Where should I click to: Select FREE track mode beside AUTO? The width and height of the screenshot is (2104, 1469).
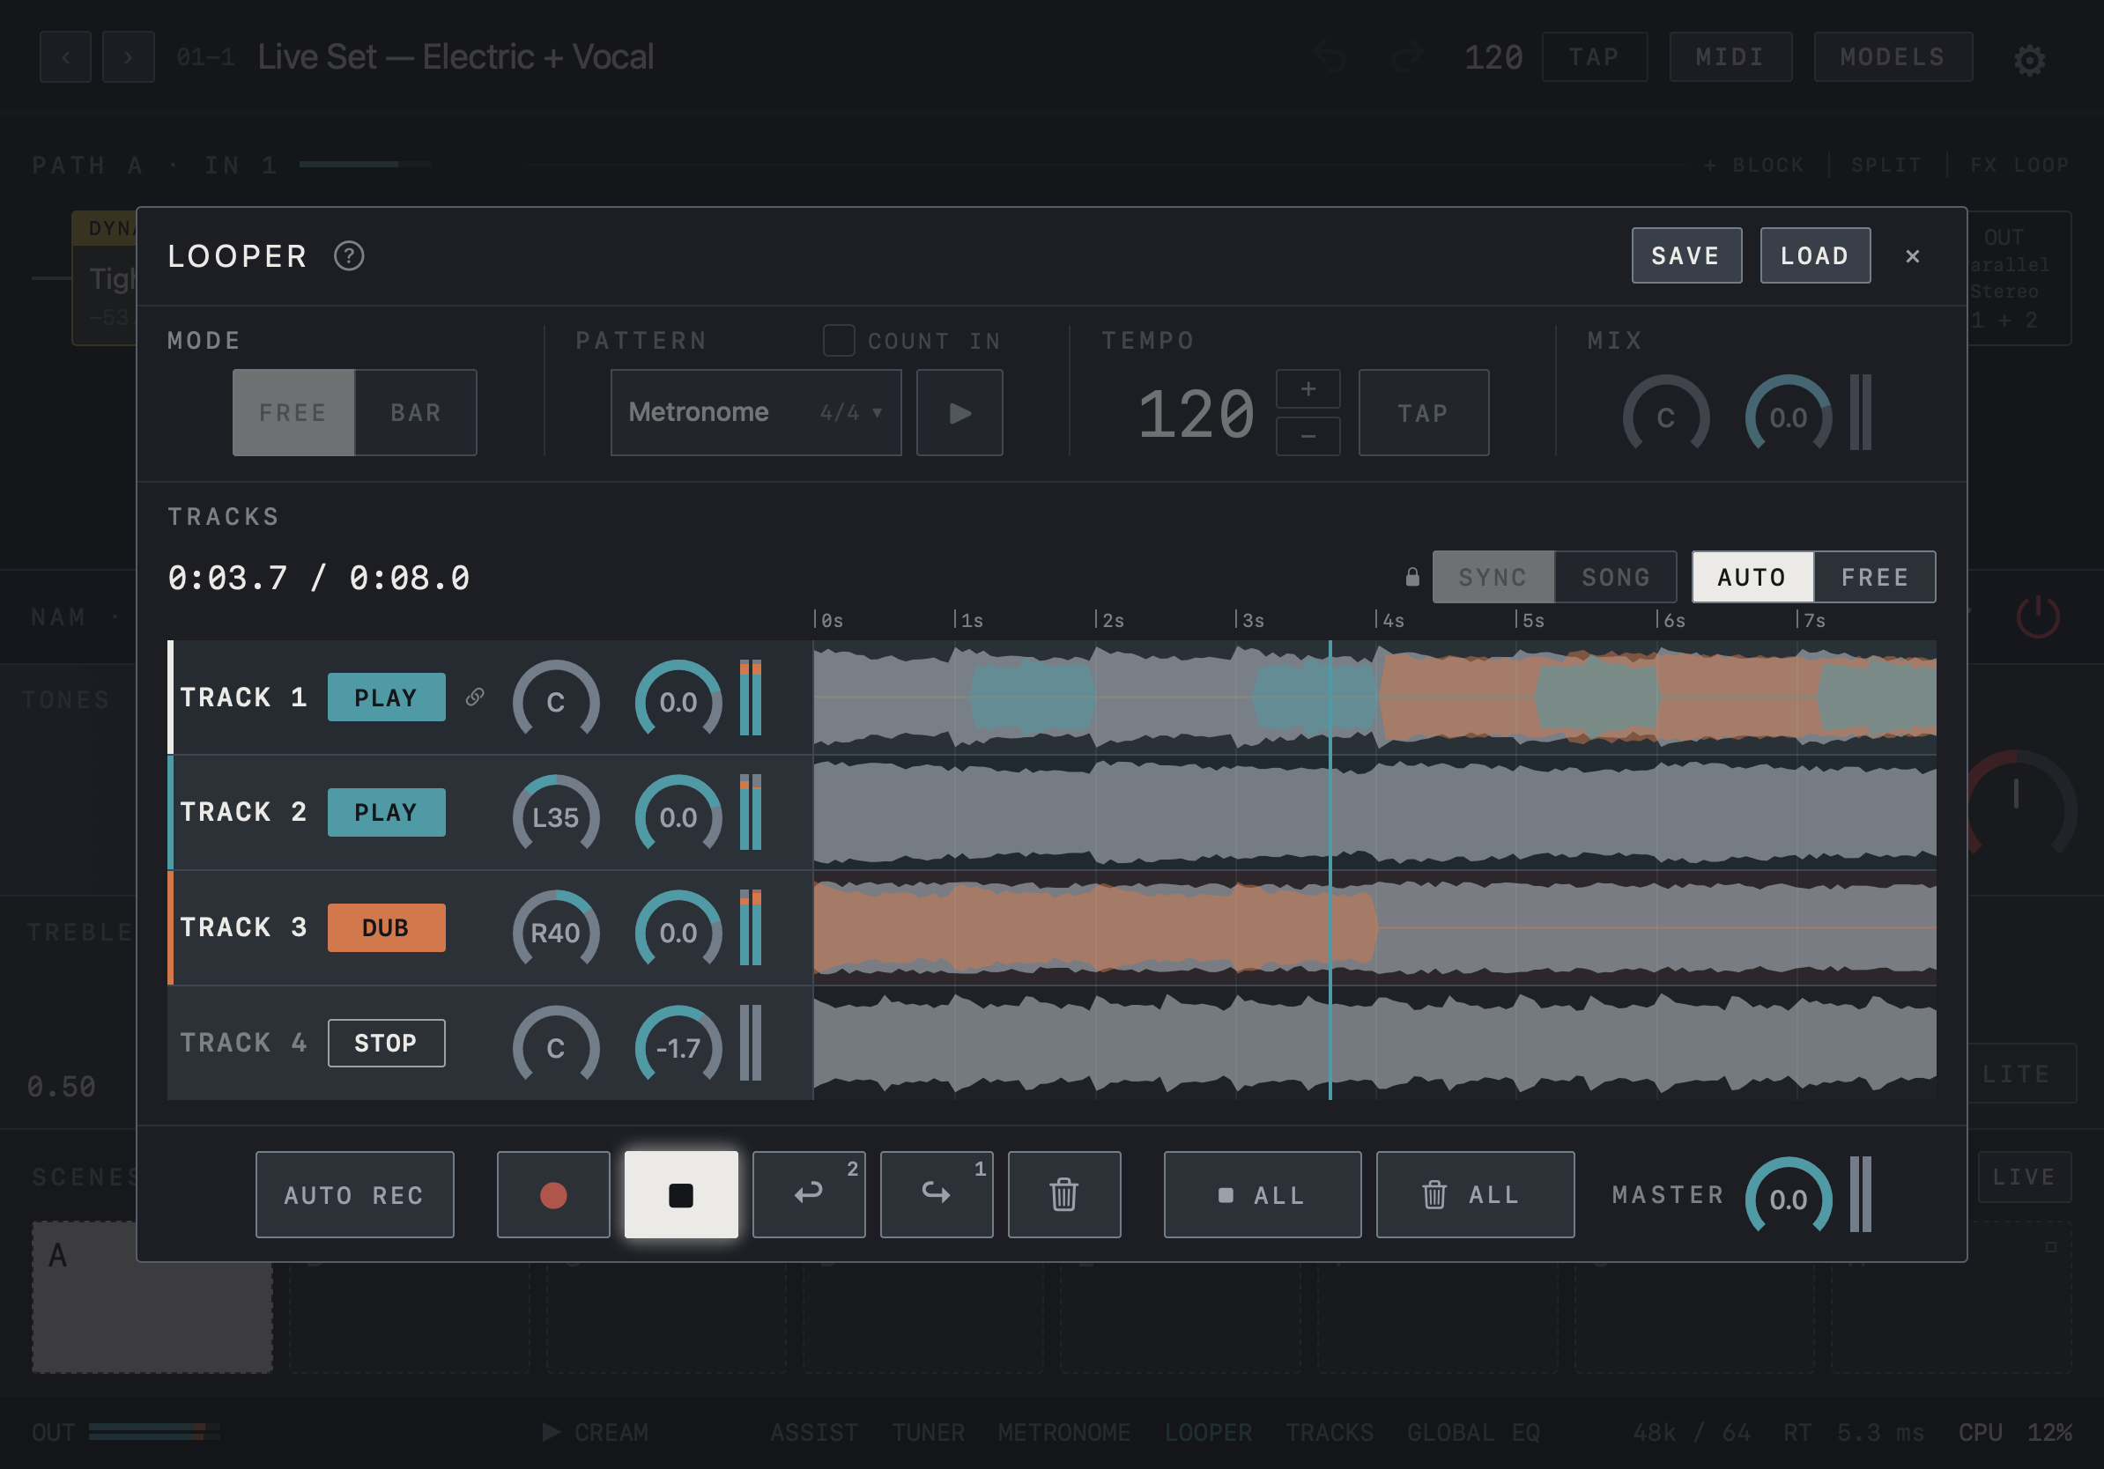tap(1875, 577)
